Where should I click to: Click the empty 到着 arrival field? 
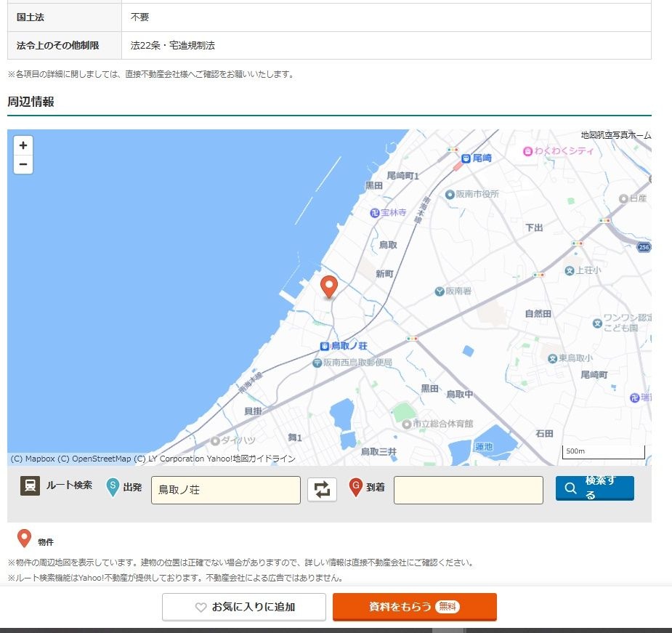coord(468,490)
